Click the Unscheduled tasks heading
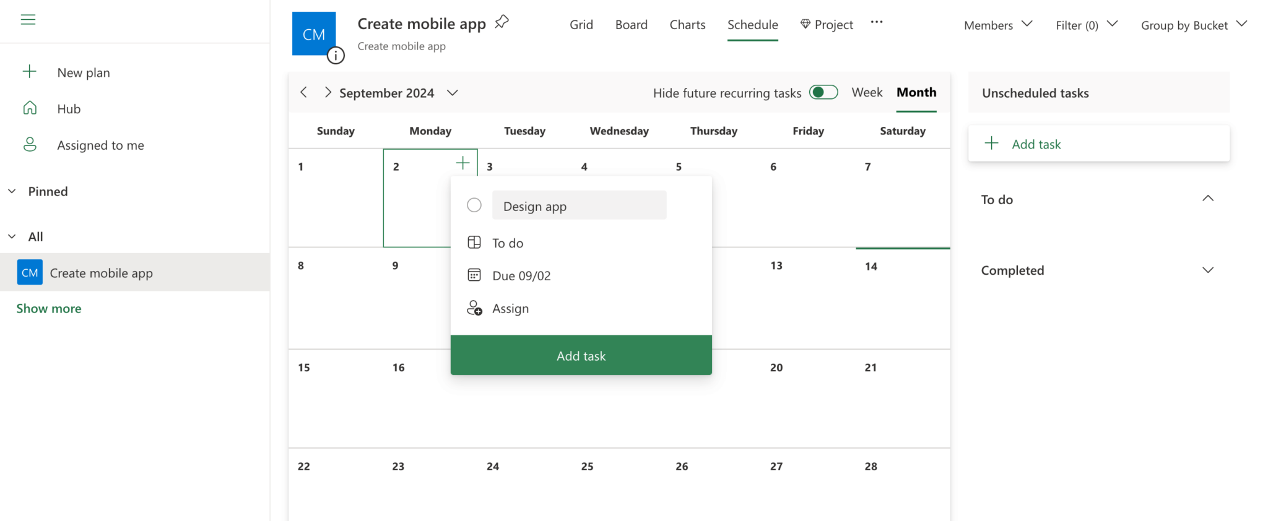Screen dimensions: 1268x521 pos(1035,93)
